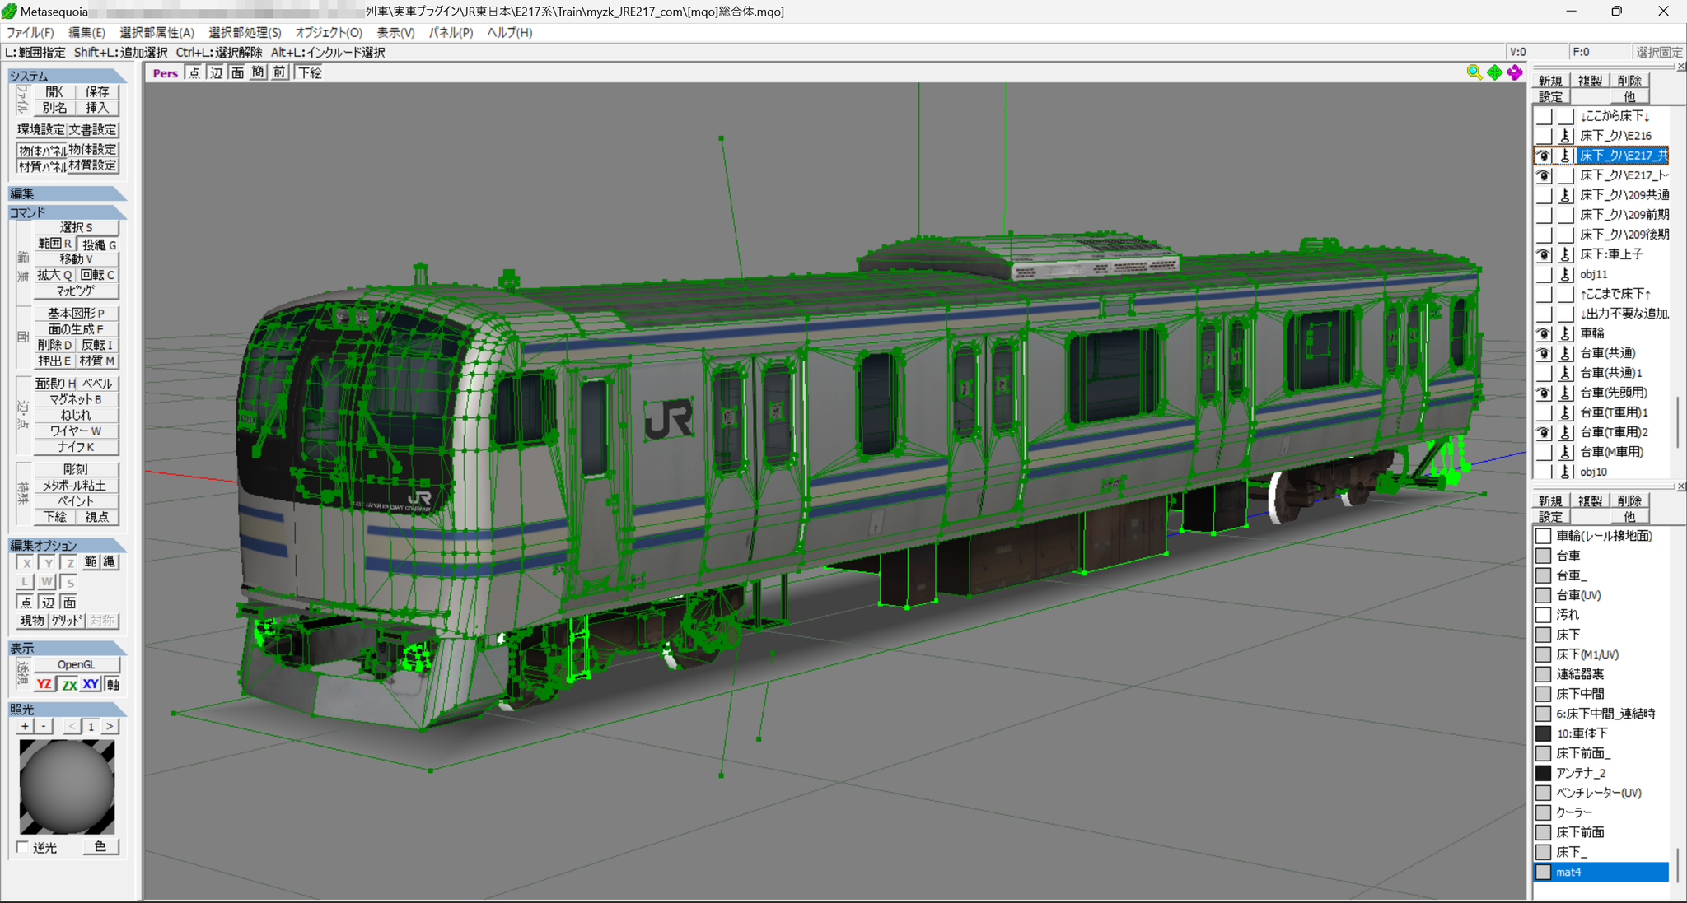Click swatch of 10:車体下 material
The image size is (1687, 903).
tap(1544, 733)
